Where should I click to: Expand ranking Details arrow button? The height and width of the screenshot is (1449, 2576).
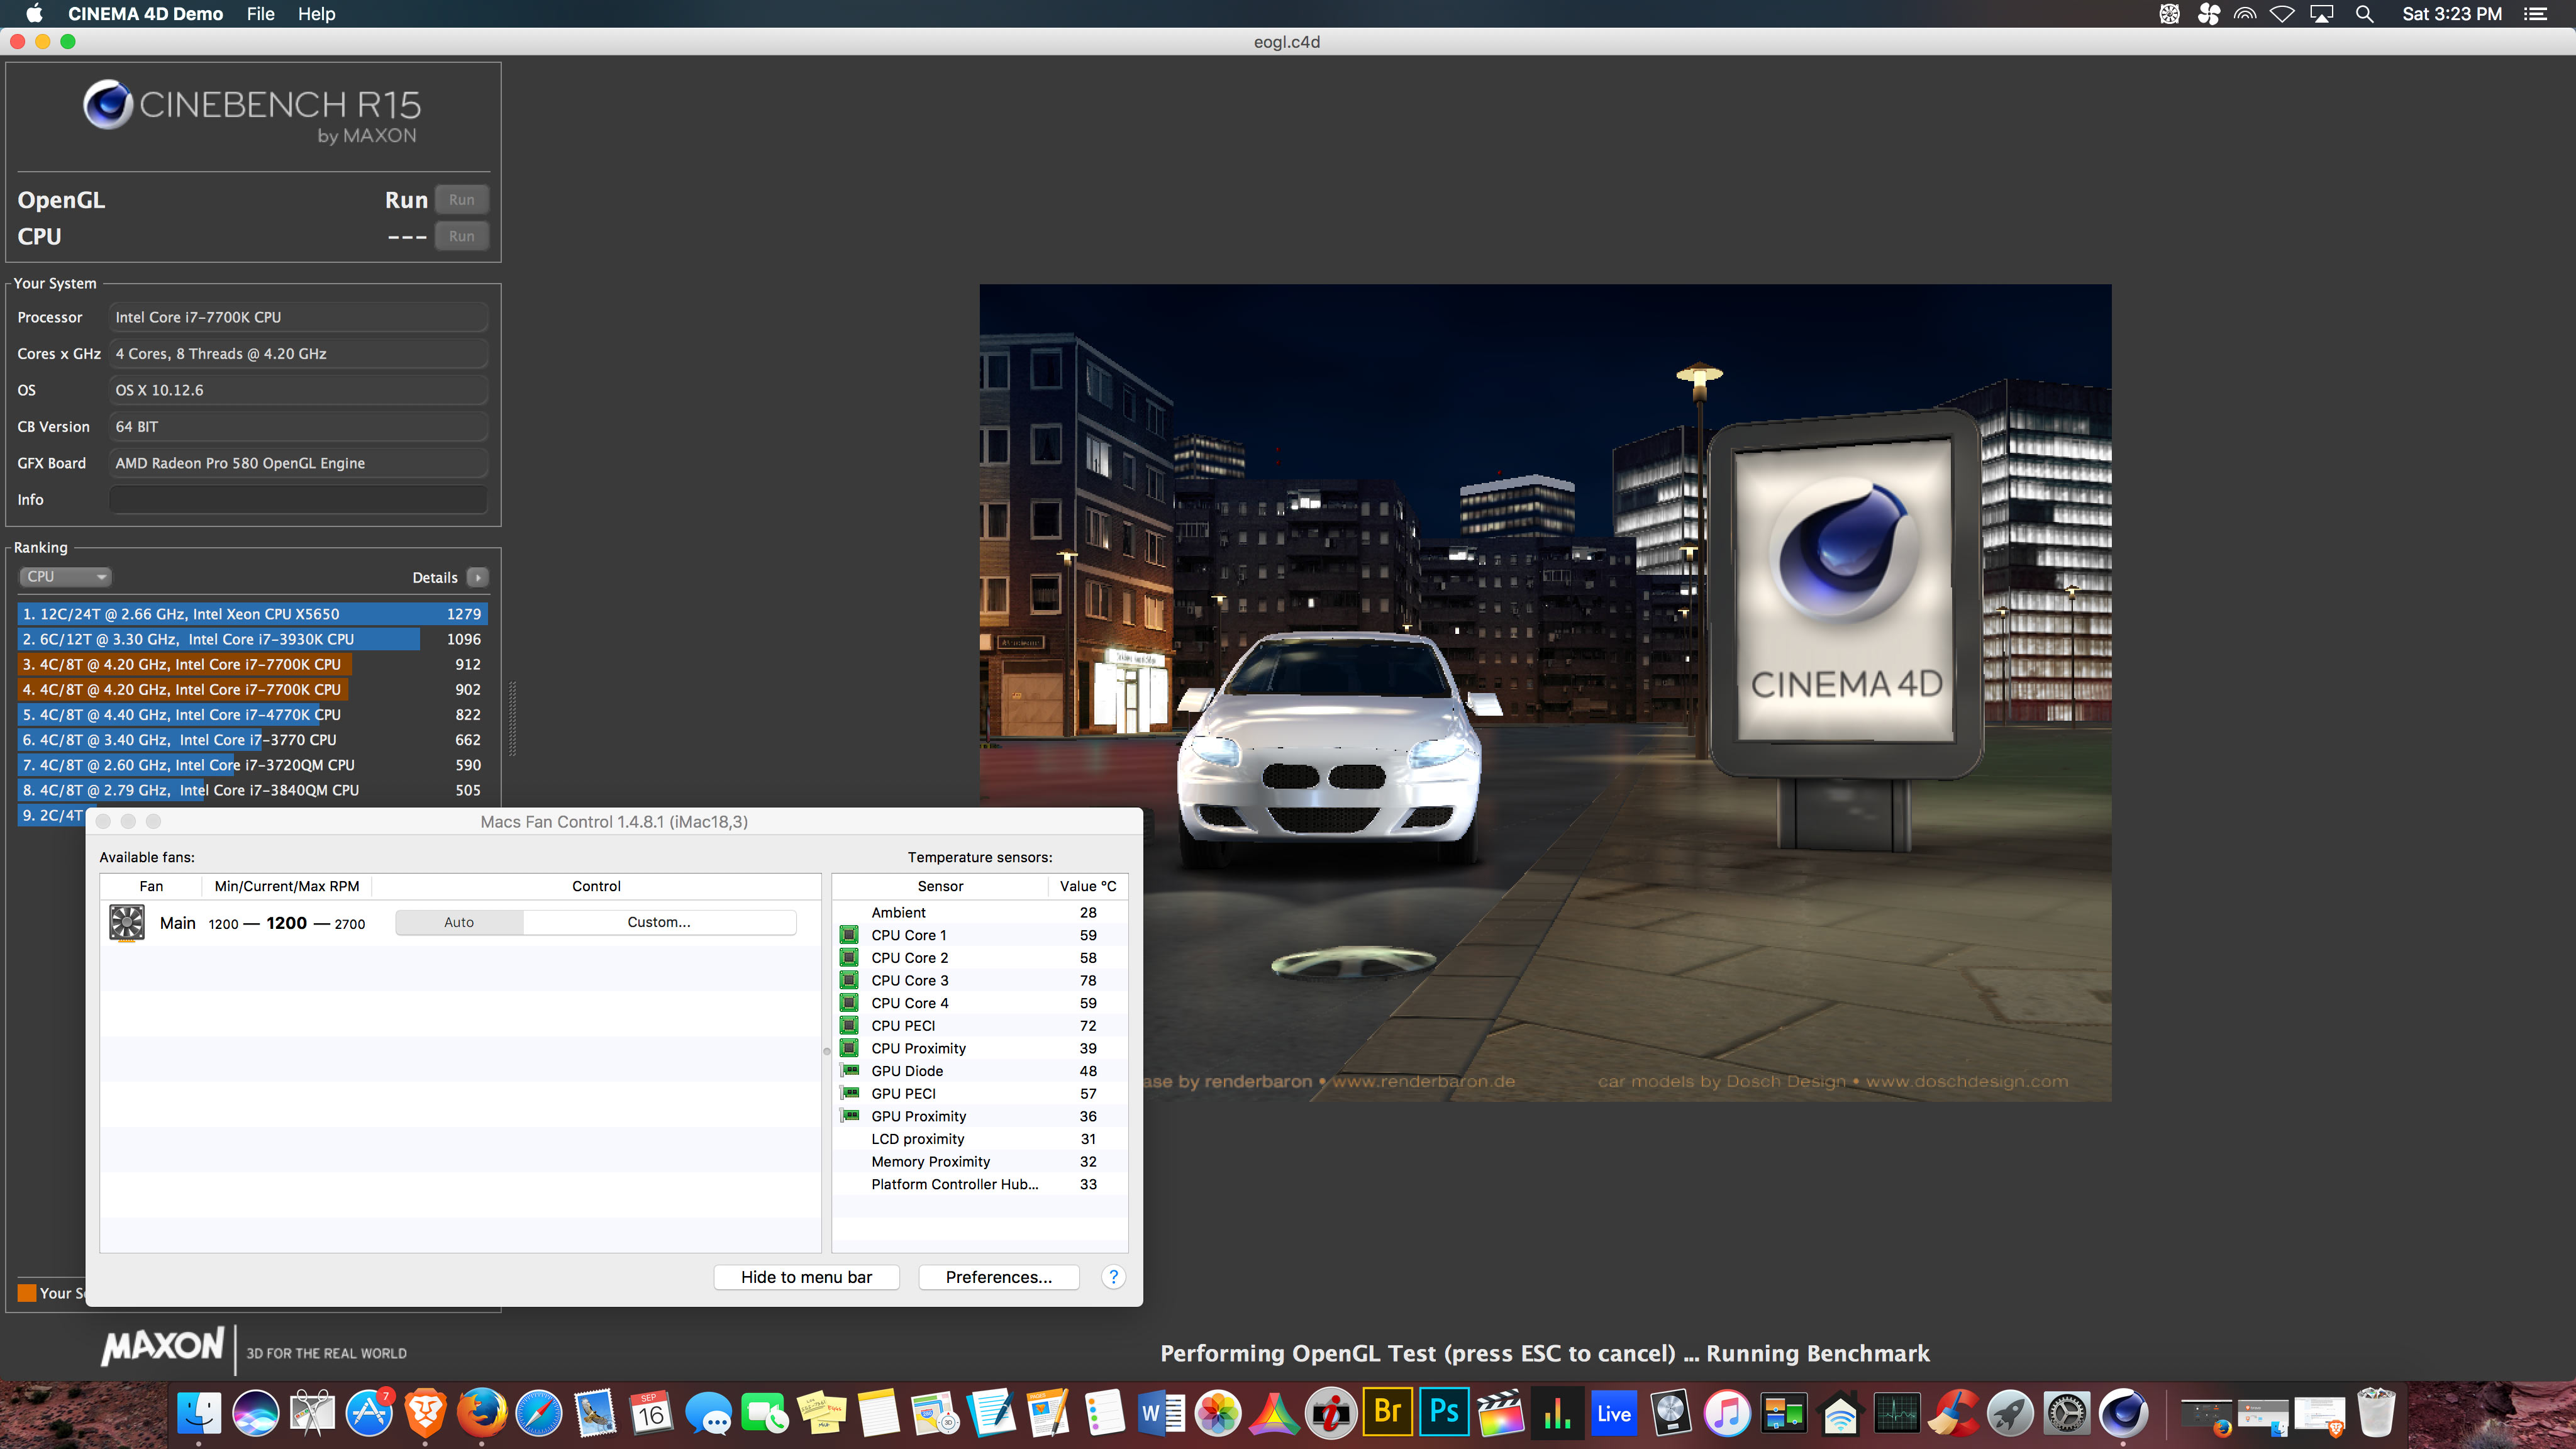tap(478, 577)
